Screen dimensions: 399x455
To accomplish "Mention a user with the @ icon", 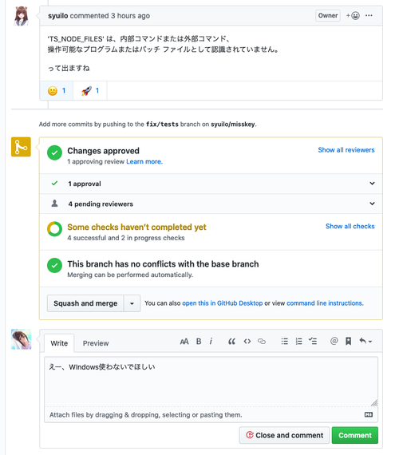I will [334, 341].
